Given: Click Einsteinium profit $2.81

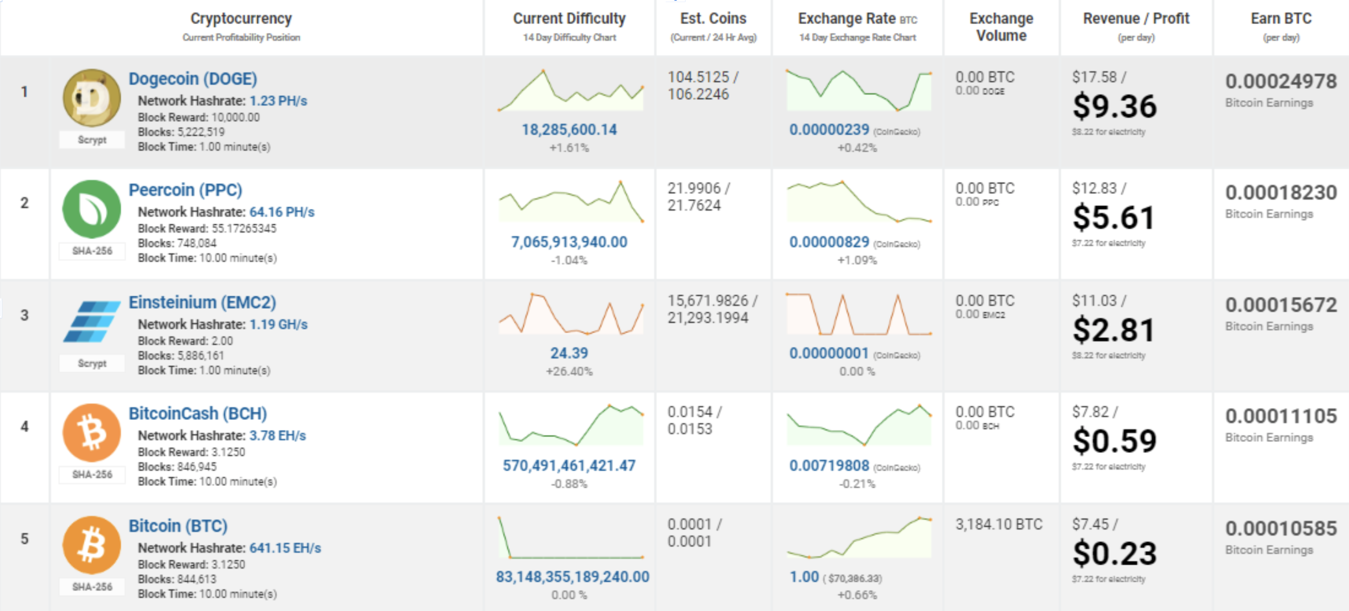Looking at the screenshot, I should (1113, 330).
